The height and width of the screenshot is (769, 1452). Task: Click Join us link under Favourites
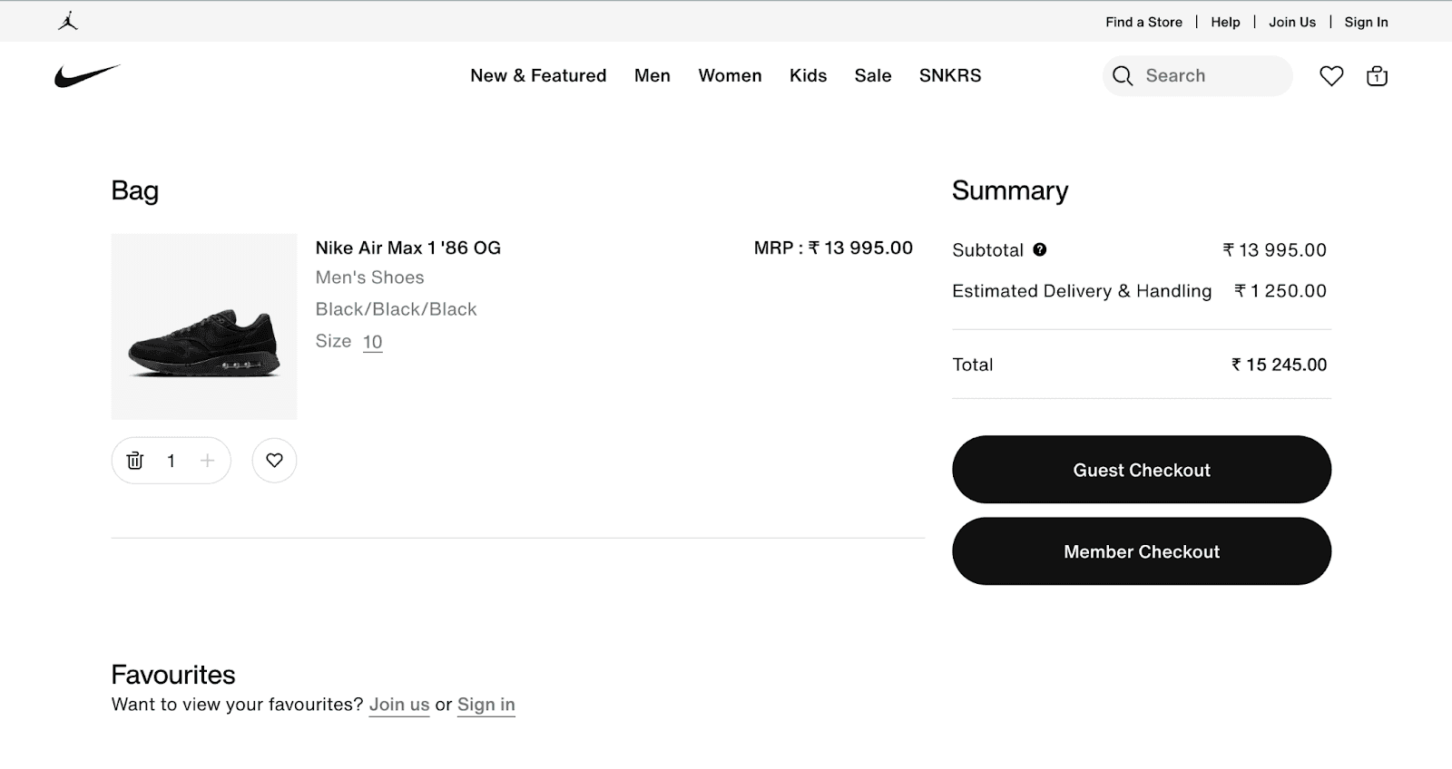pyautogui.click(x=399, y=705)
